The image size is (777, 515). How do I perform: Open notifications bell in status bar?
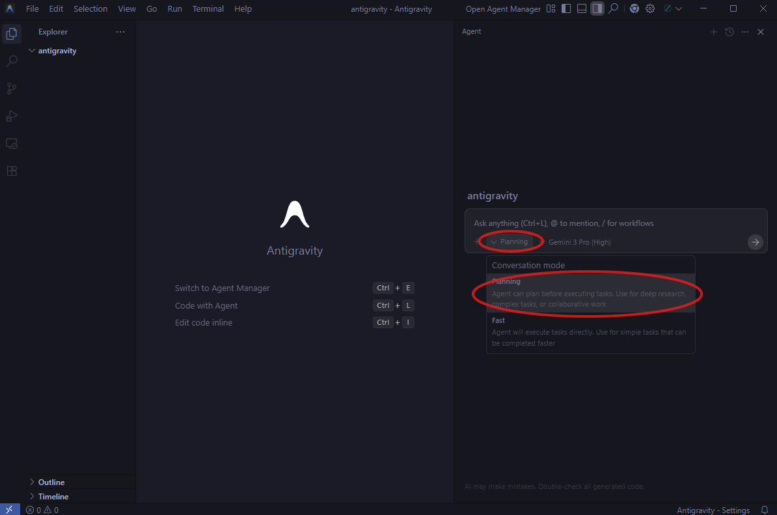coord(765,510)
